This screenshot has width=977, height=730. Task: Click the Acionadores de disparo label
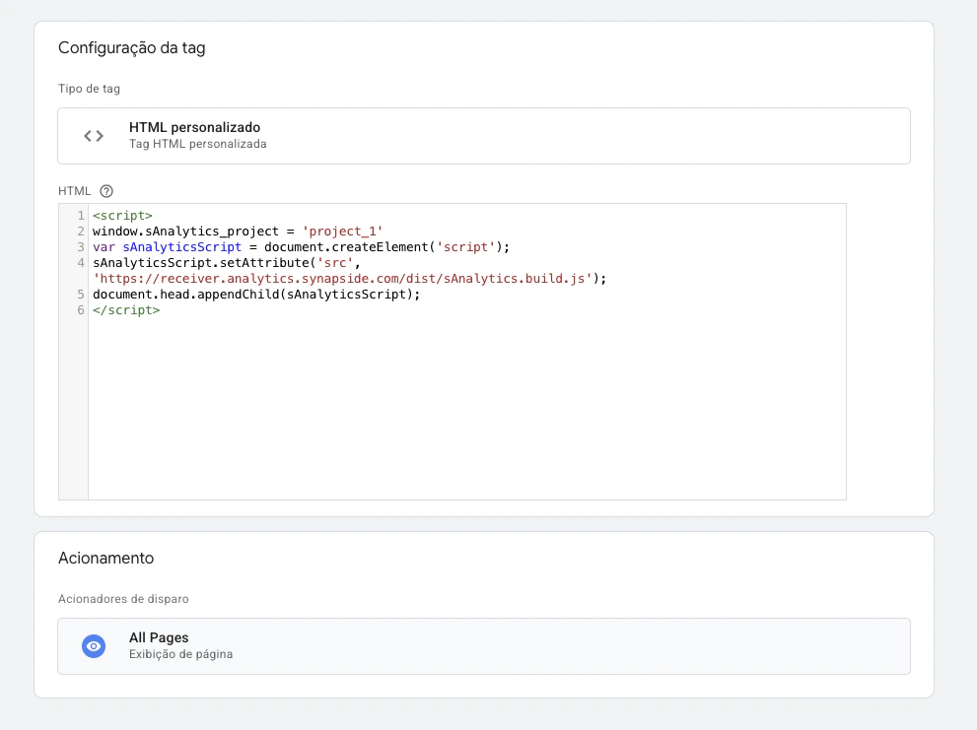123,599
